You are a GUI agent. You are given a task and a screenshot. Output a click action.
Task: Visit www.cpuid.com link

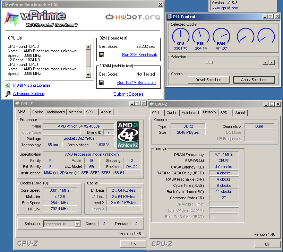[225, 8]
